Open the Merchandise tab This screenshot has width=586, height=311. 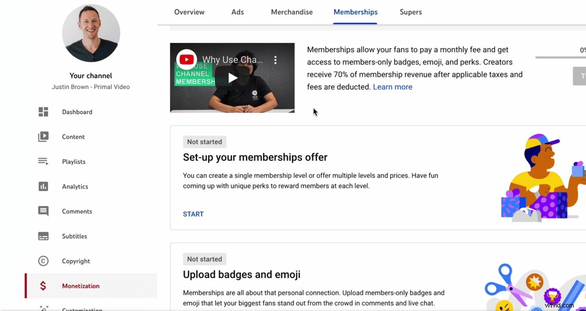pyautogui.click(x=292, y=12)
